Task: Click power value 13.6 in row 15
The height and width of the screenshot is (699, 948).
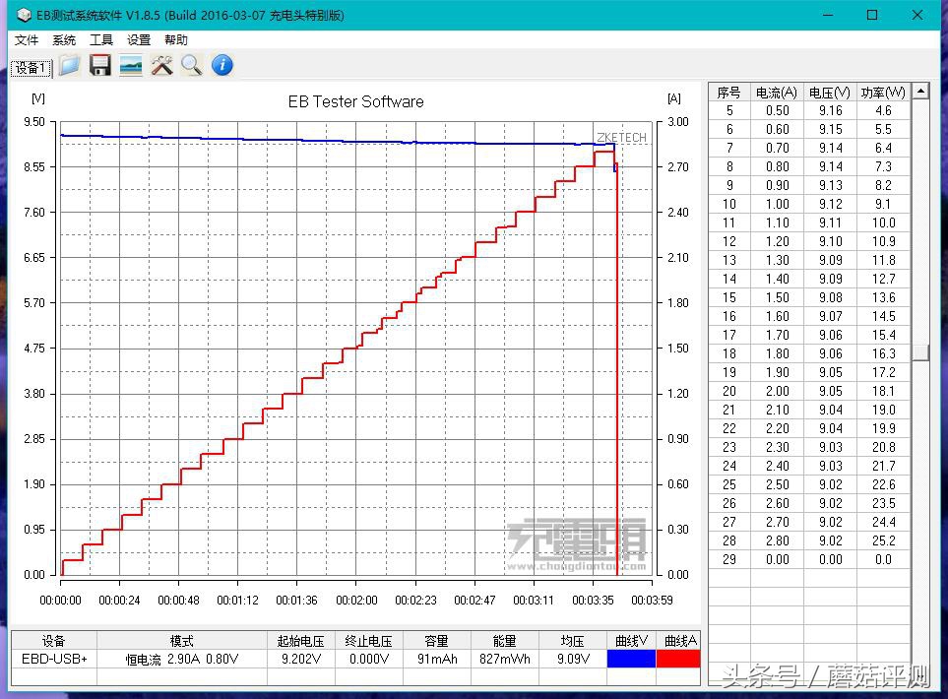Action: 883,297
